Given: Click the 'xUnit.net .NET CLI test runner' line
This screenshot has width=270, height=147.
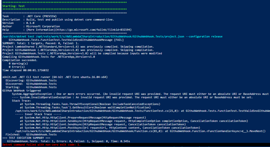Looking at the screenshot, I should 55,77.
